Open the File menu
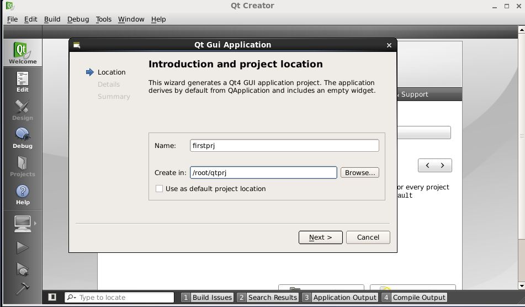This screenshot has height=307, width=525. pyautogui.click(x=12, y=19)
